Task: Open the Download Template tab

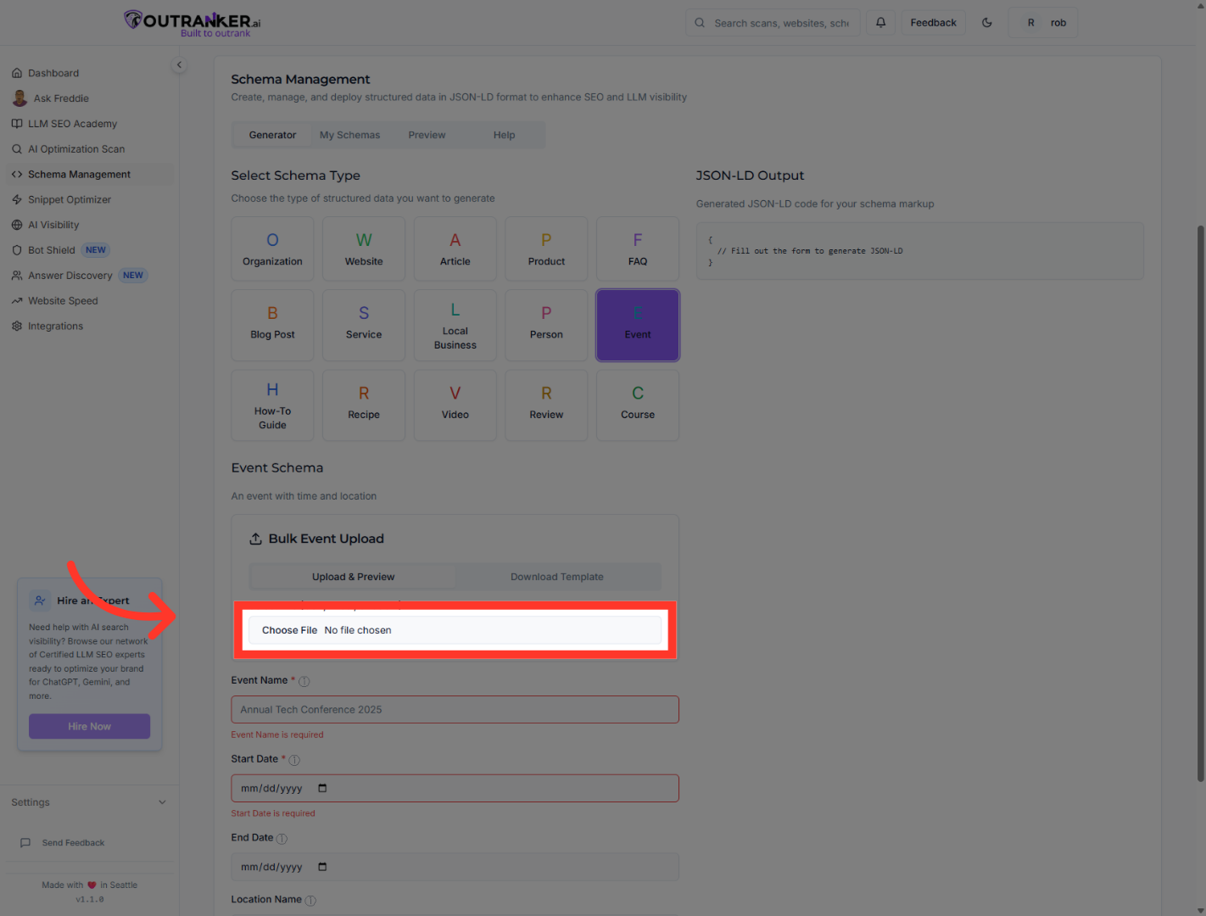Action: pos(557,577)
